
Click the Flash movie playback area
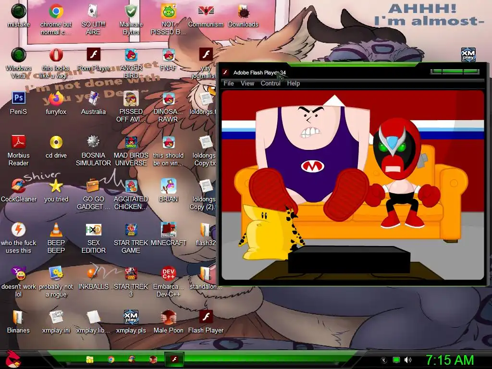(x=353, y=185)
